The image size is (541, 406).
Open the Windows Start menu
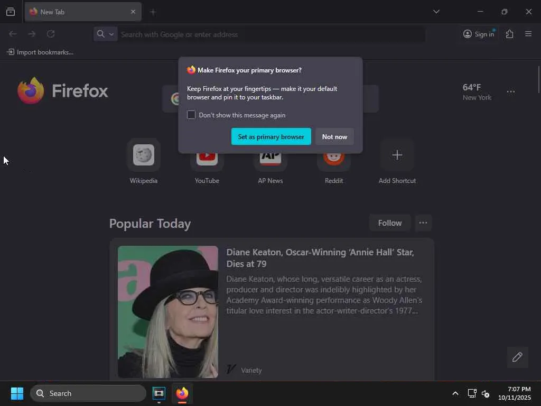coord(17,393)
